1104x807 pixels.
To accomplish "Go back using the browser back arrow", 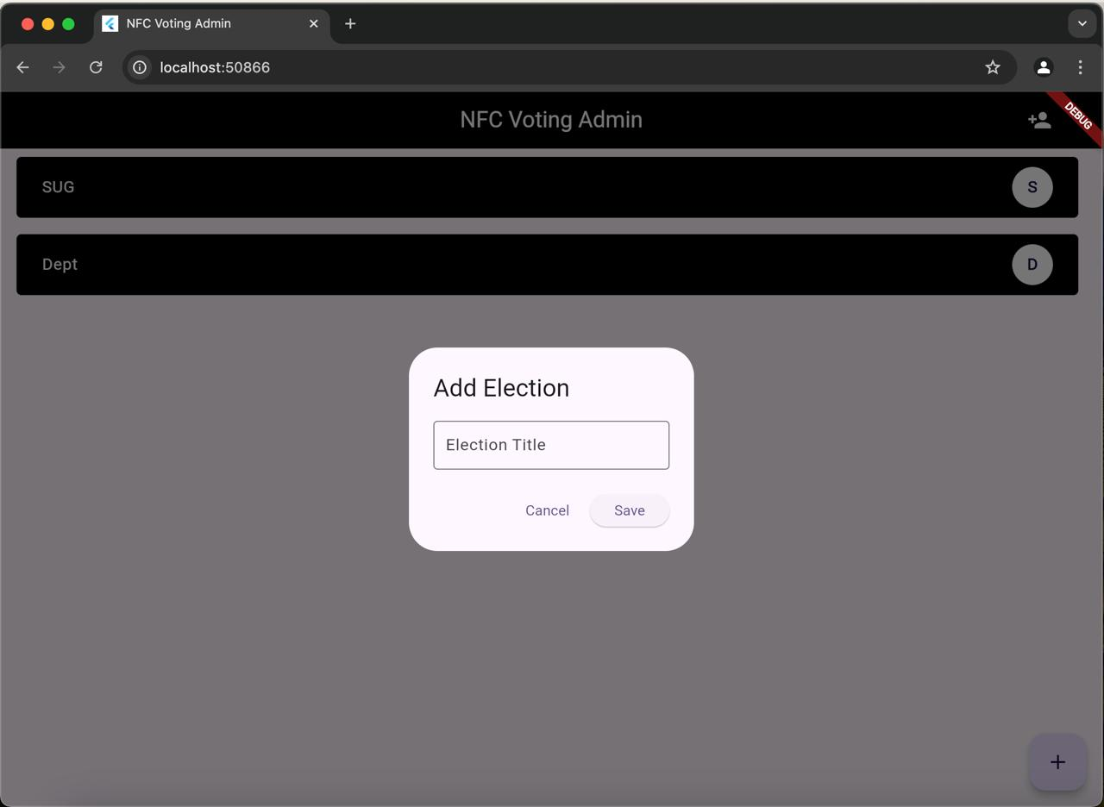I will coord(23,67).
